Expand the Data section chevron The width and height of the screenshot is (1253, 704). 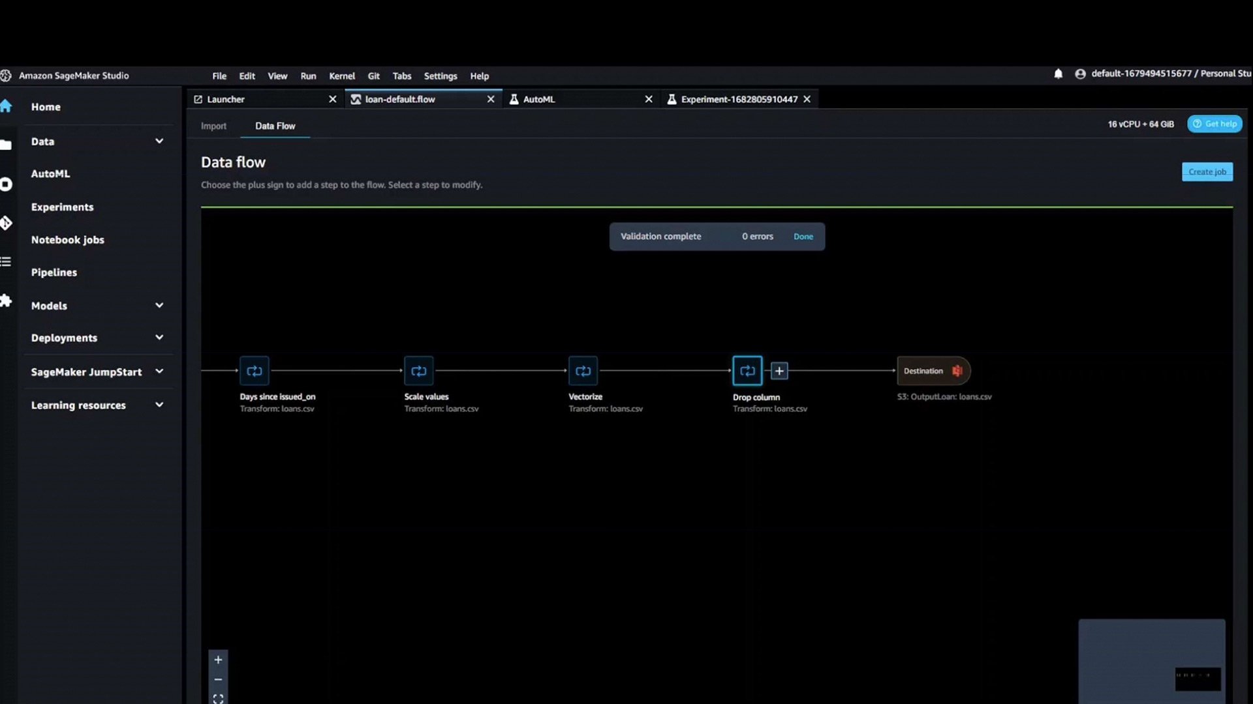point(159,141)
